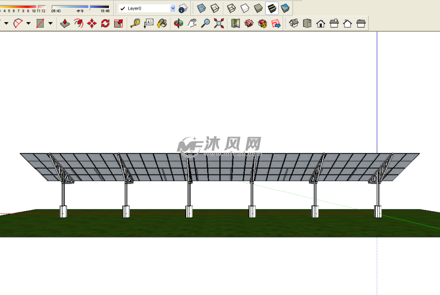Viewport: 440px width, 295px height.
Task: Activate the Pan hand tool
Action: click(192, 23)
